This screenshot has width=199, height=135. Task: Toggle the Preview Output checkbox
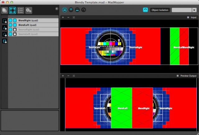(x=178, y=76)
